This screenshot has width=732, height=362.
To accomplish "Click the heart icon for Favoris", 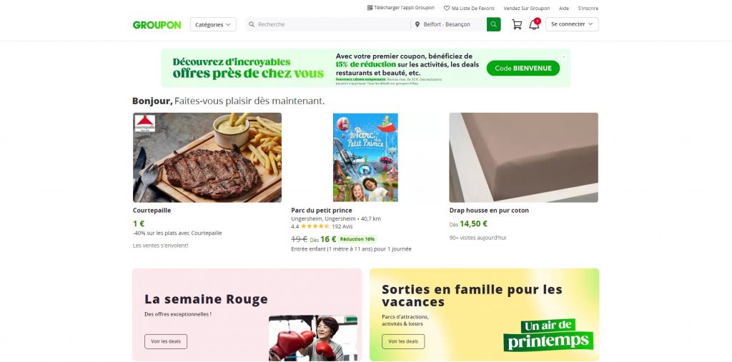I will pyautogui.click(x=447, y=9).
